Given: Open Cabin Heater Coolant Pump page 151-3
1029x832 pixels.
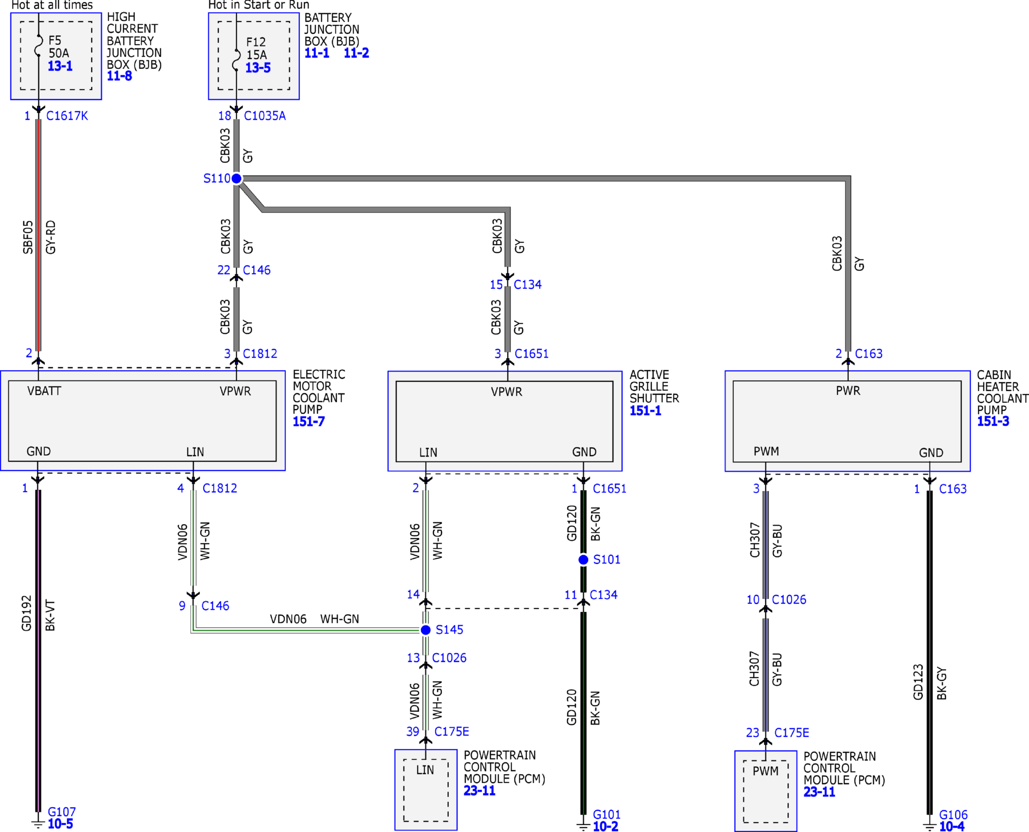Looking at the screenshot, I should tap(993, 421).
